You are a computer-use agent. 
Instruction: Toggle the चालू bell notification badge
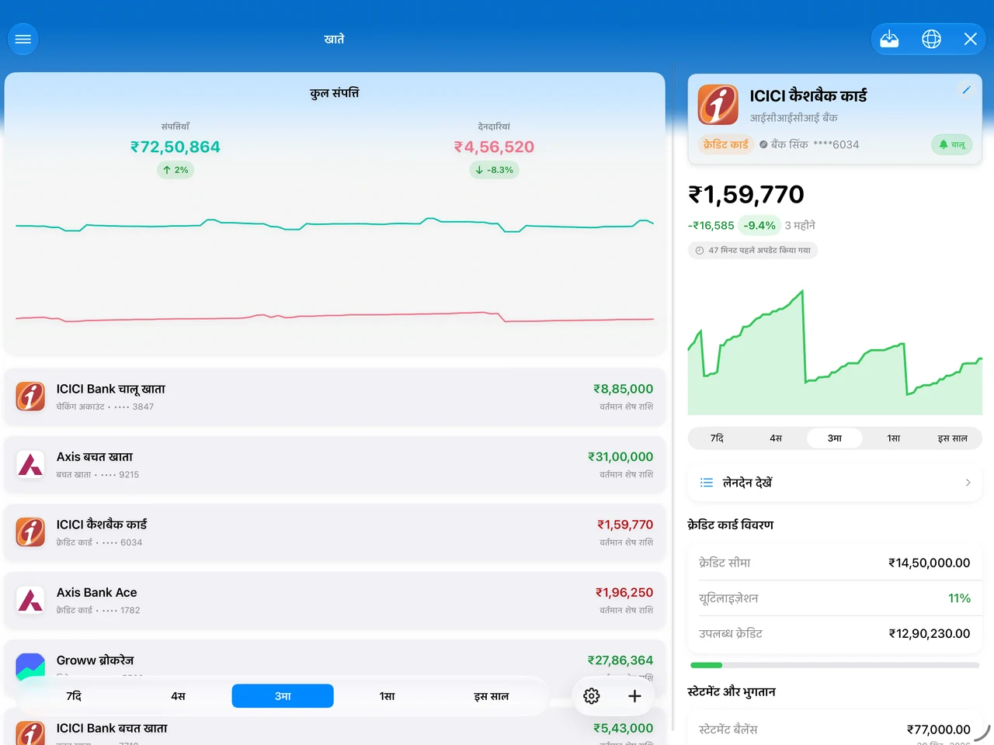click(x=951, y=144)
